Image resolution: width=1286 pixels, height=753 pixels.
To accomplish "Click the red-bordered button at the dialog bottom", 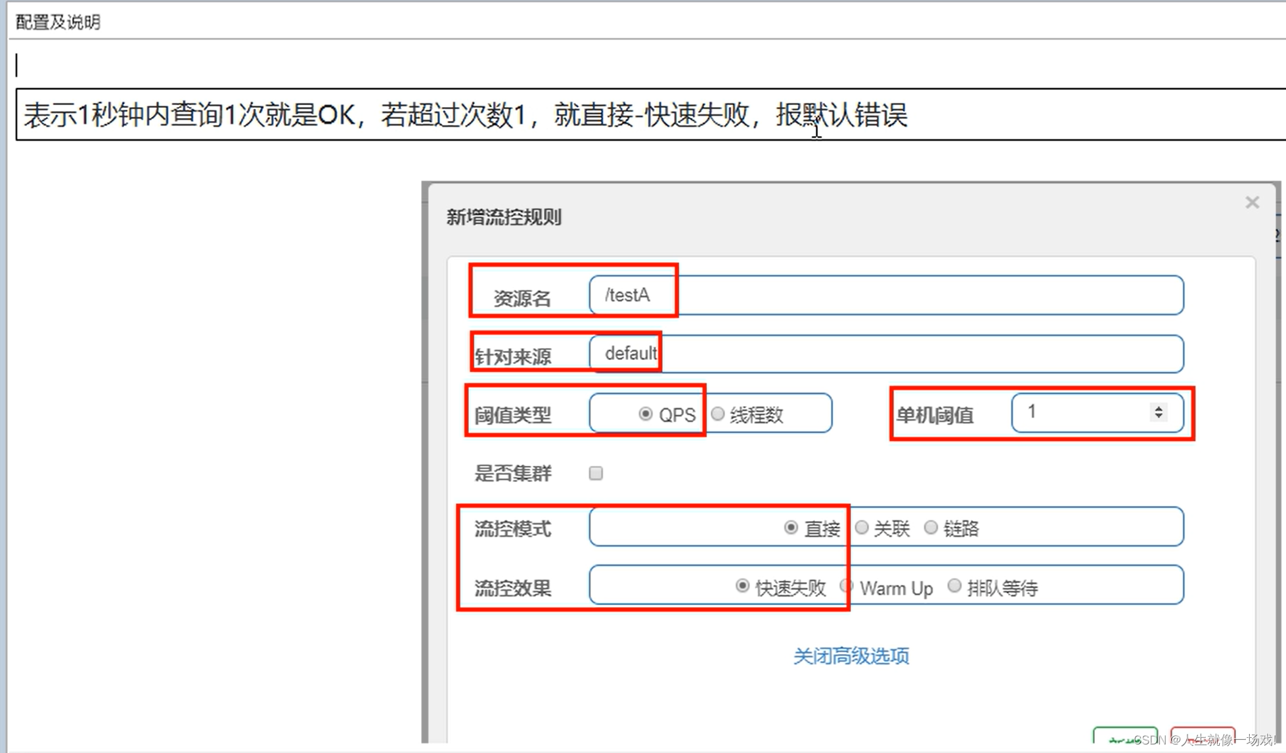I will 1202,736.
